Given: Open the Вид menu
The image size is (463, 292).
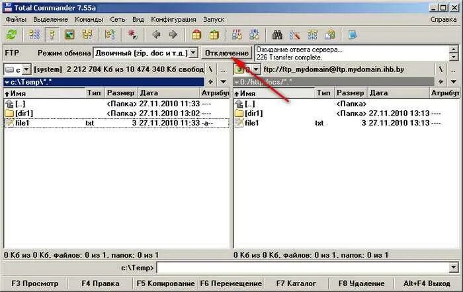Looking at the screenshot, I should pyautogui.click(x=138, y=19).
